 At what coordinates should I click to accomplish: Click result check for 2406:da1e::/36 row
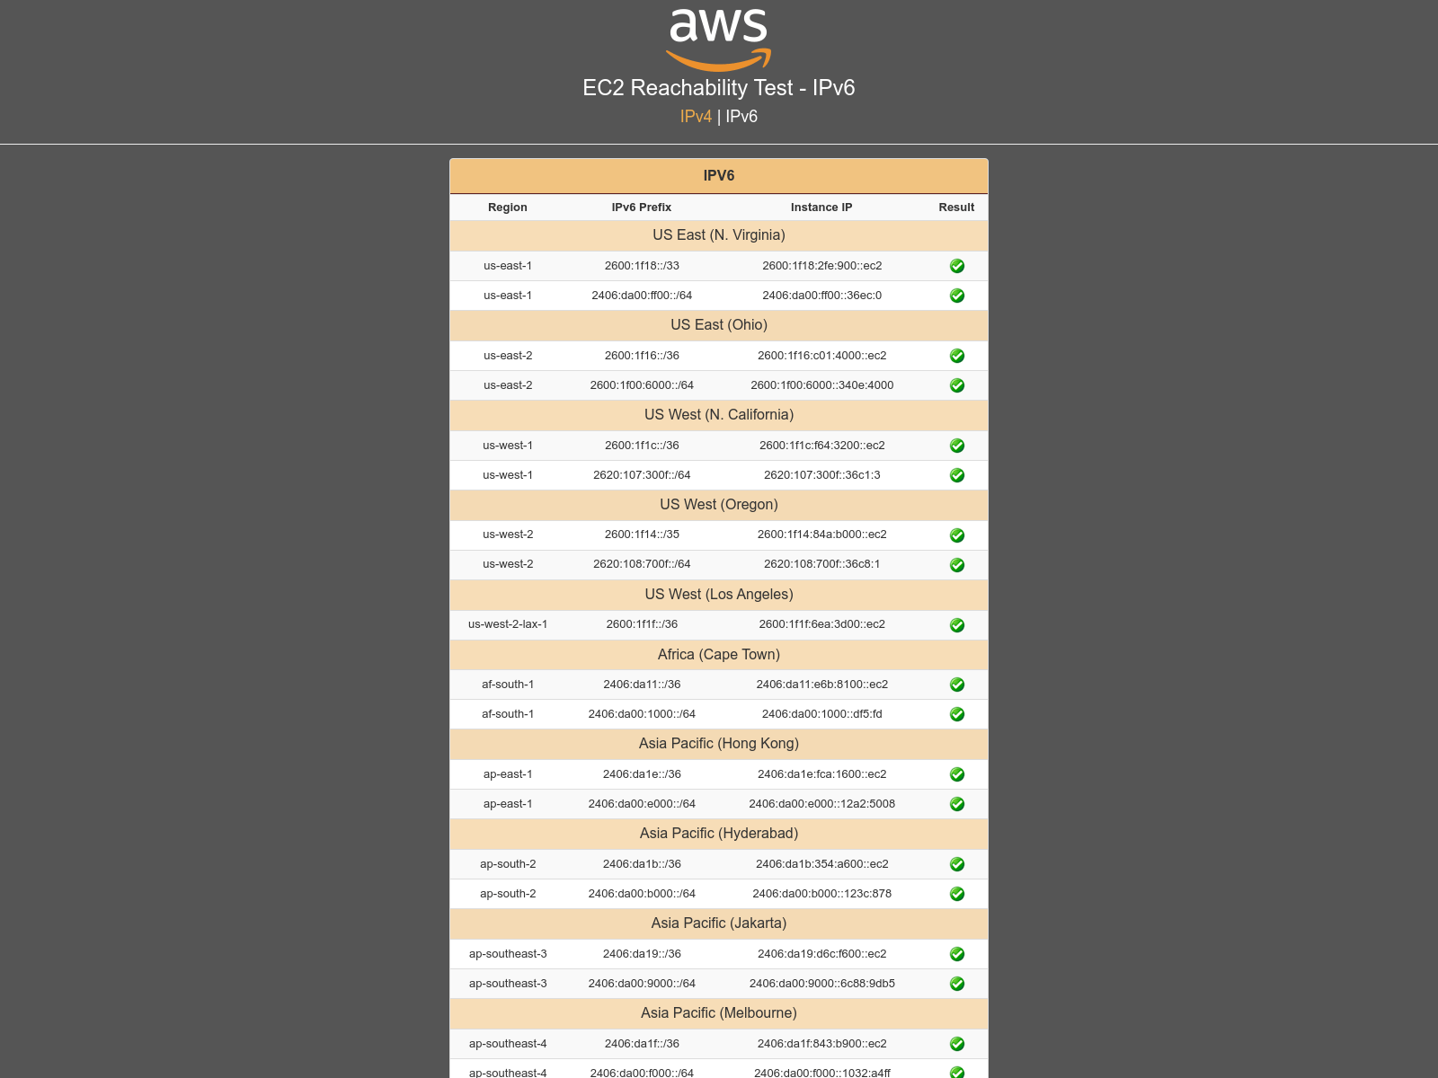tap(957, 774)
